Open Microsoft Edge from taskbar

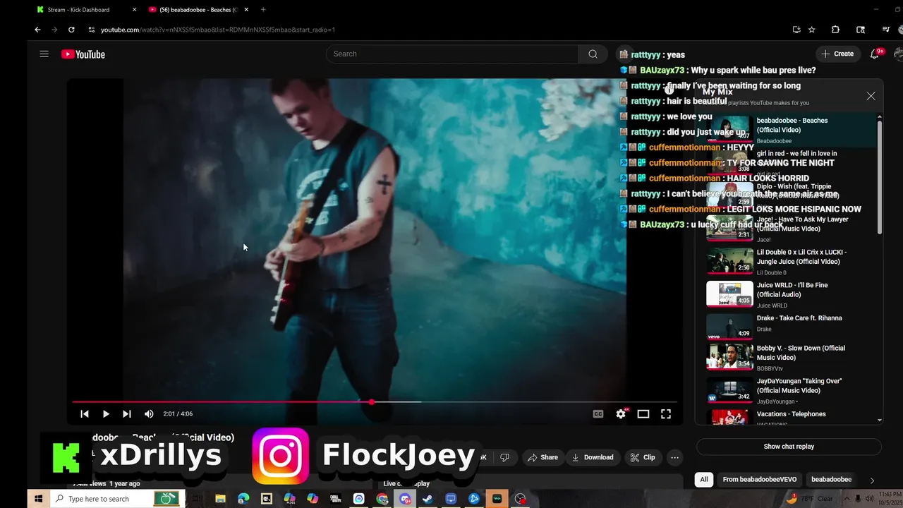pyautogui.click(x=243, y=499)
